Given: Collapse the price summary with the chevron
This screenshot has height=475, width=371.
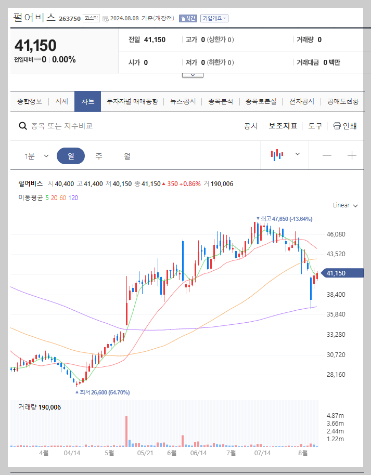Looking at the screenshot, I should 193,74.
